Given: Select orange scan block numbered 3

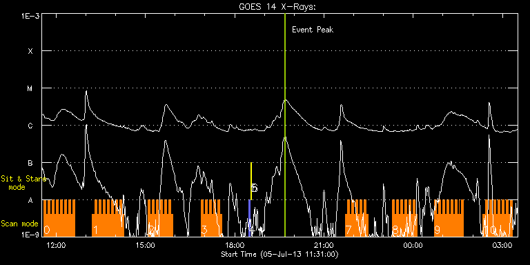Looking at the screenshot, I should coord(211,218).
